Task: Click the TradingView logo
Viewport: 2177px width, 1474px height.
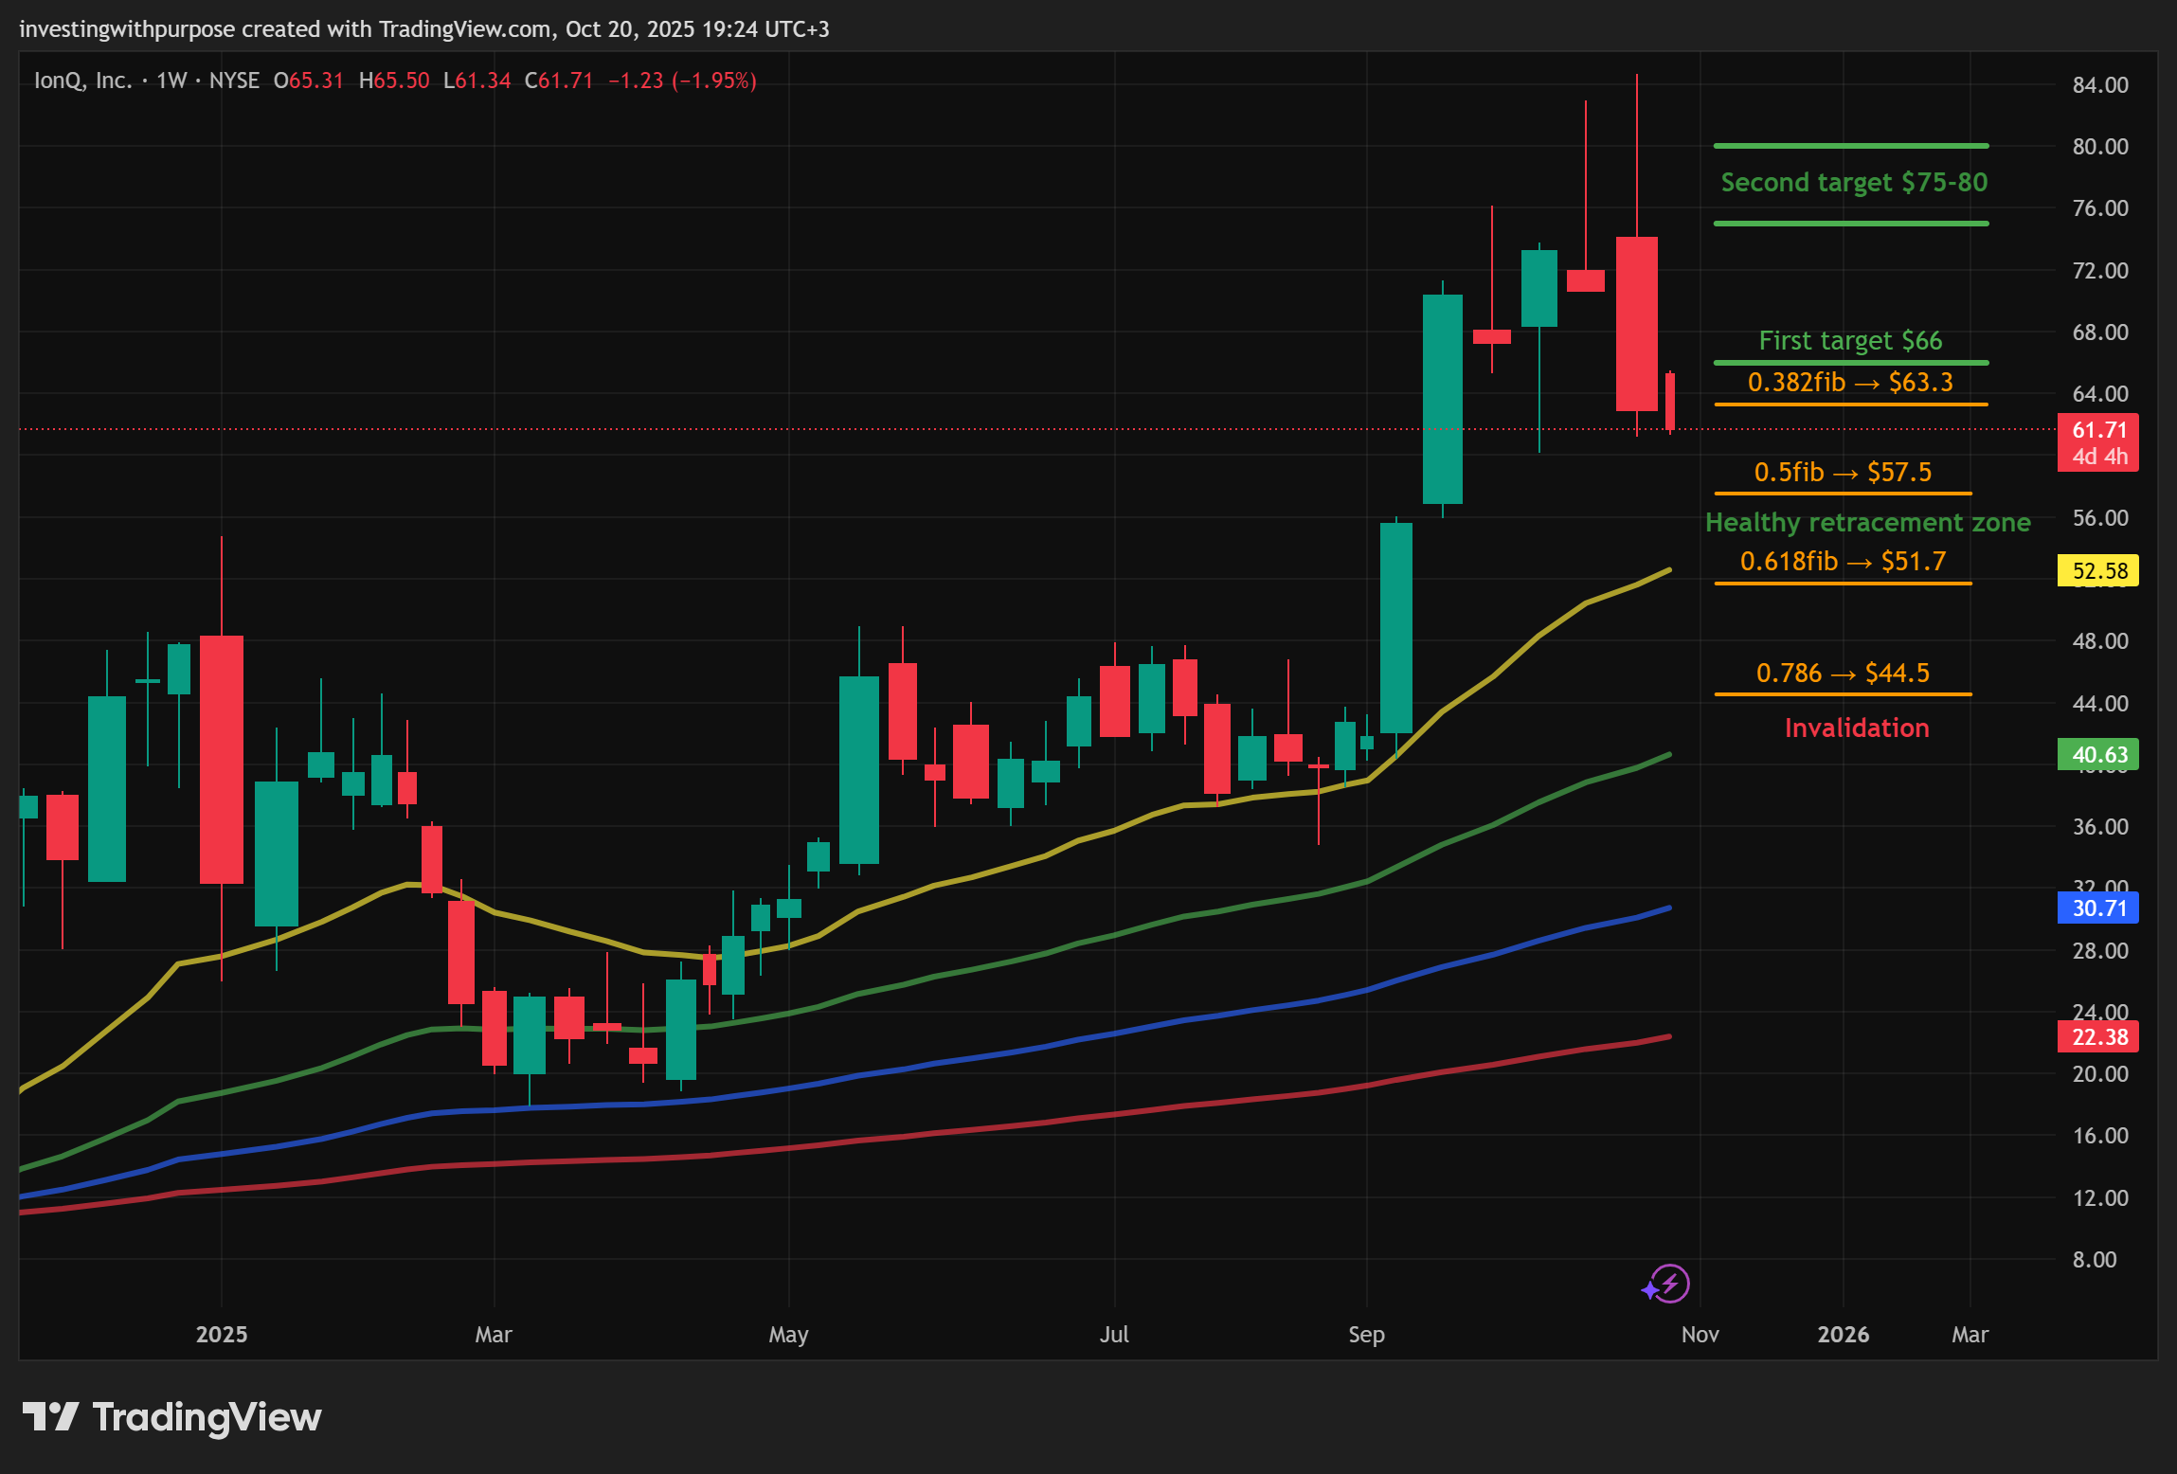Action: coord(172,1417)
